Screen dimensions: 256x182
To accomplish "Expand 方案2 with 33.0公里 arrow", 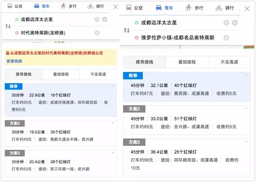I will [246, 109].
